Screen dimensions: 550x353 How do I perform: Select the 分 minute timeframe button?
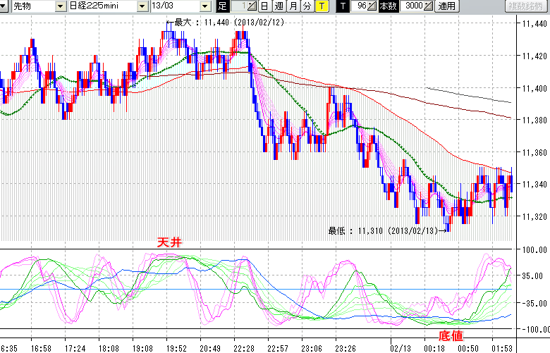tap(306, 6)
